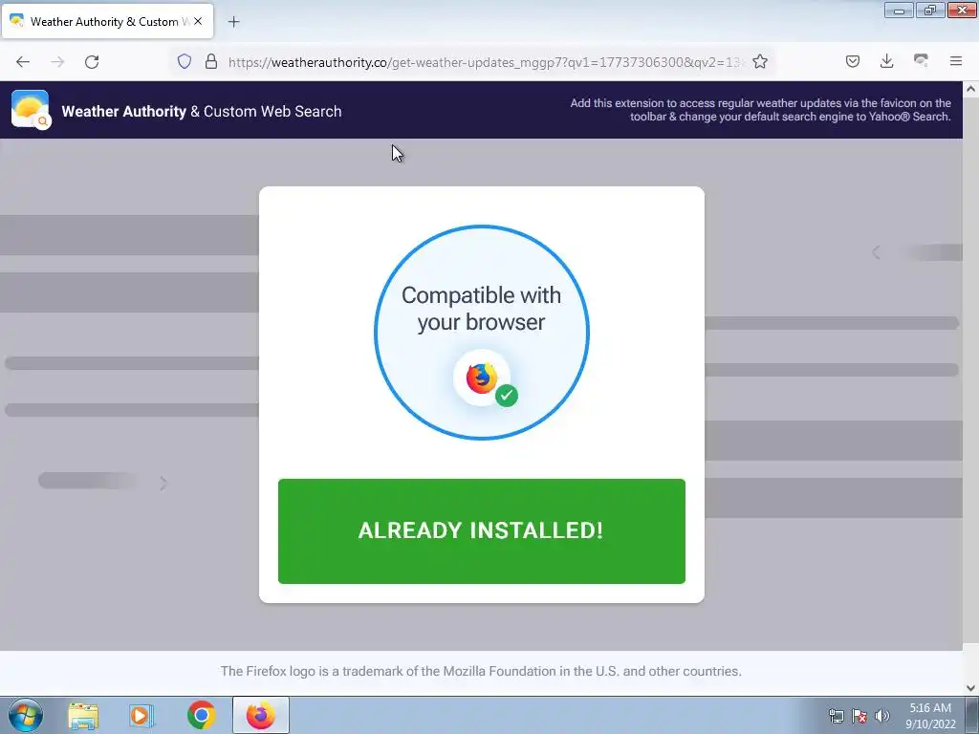The image size is (979, 734).
Task: Open the Firefox downloads panel
Action: pyautogui.click(x=886, y=61)
